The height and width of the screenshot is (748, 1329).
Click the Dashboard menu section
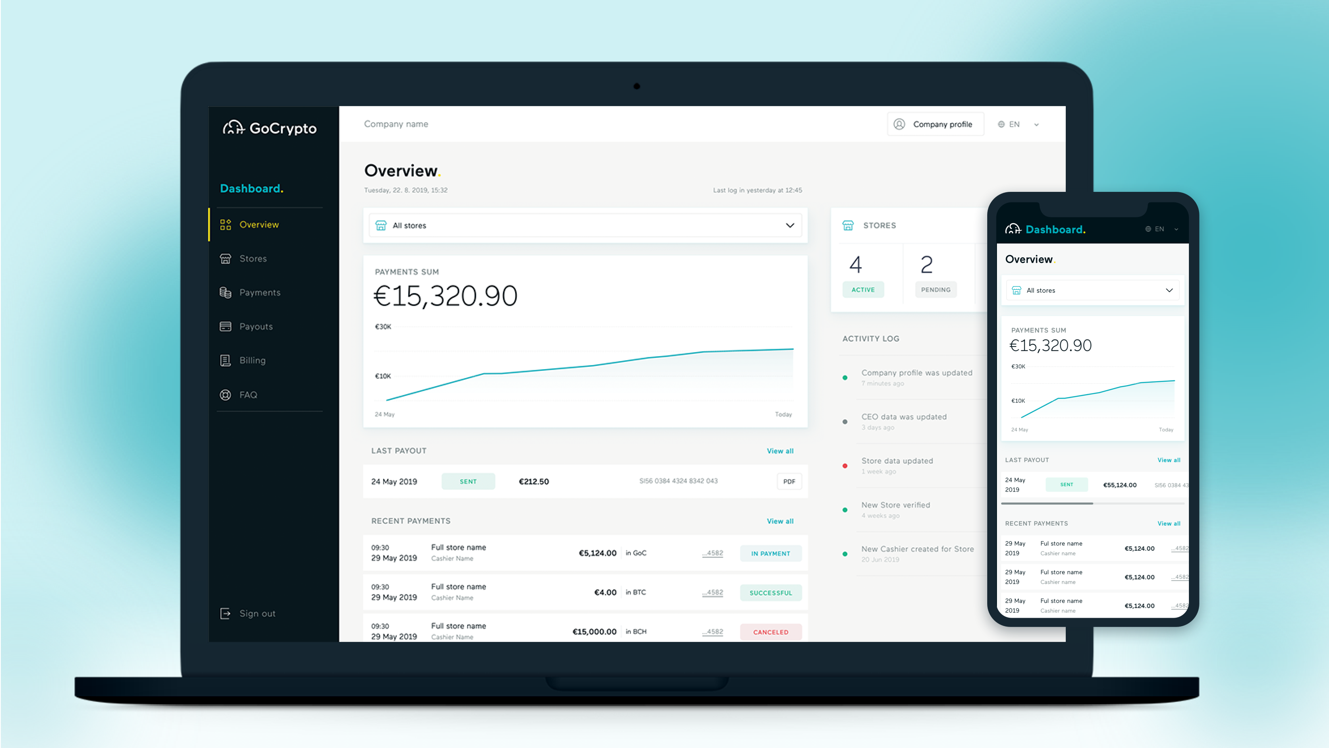click(250, 189)
